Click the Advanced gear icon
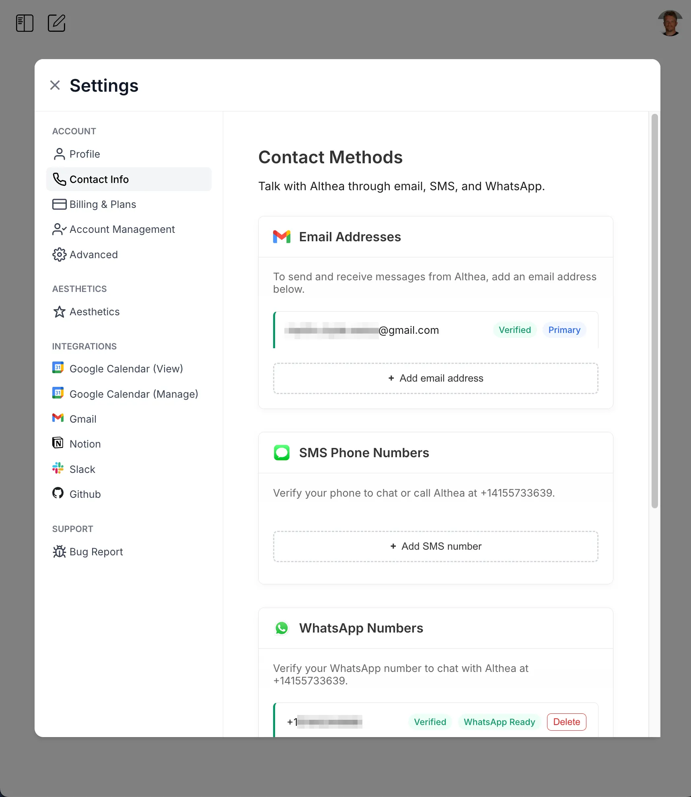The image size is (691, 797). click(59, 255)
